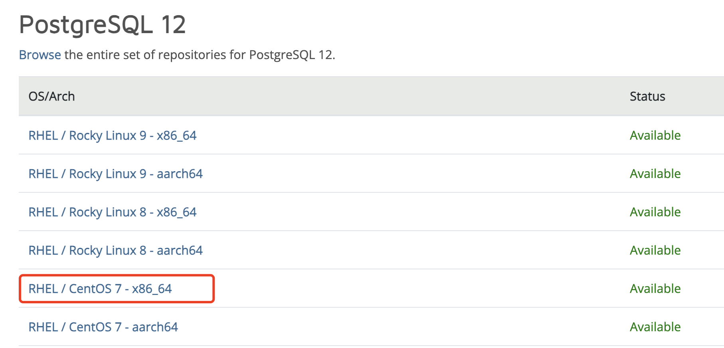Click Available status for CentOS 7 x86_64
The height and width of the screenshot is (348, 724).
pos(655,289)
